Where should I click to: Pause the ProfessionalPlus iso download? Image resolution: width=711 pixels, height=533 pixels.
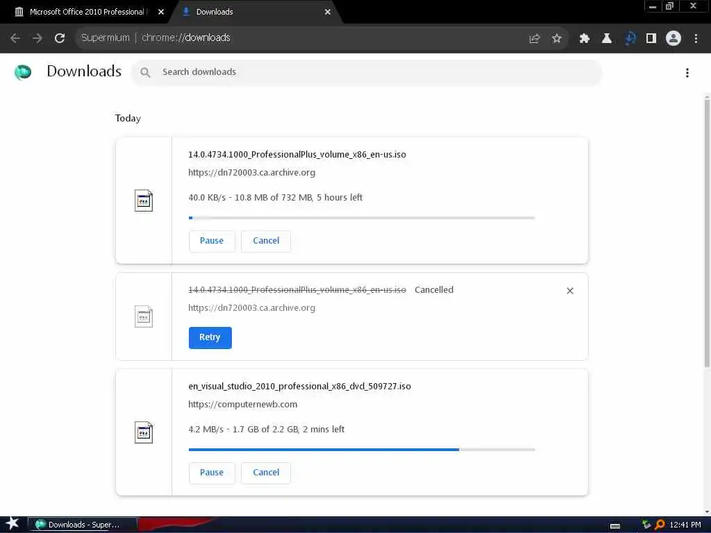pyautogui.click(x=212, y=241)
